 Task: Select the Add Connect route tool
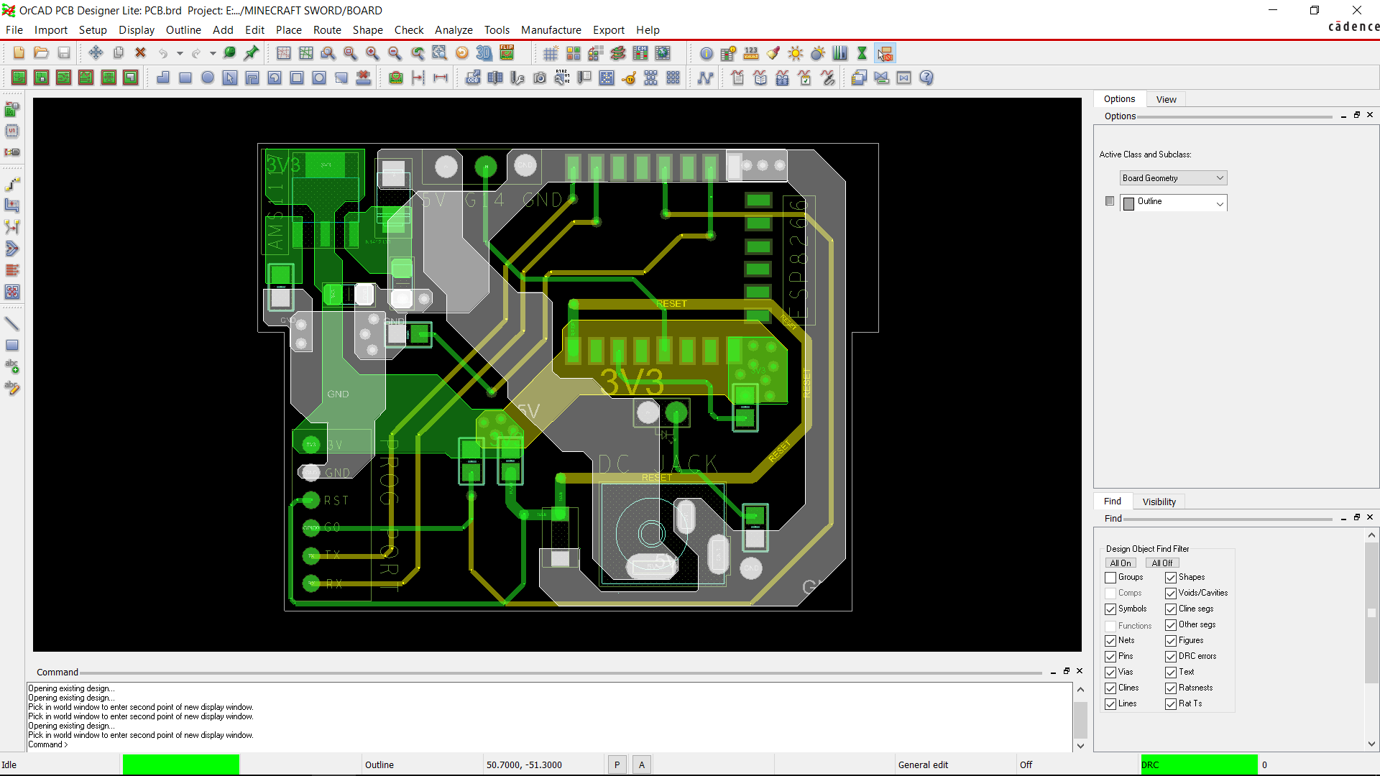[12, 184]
